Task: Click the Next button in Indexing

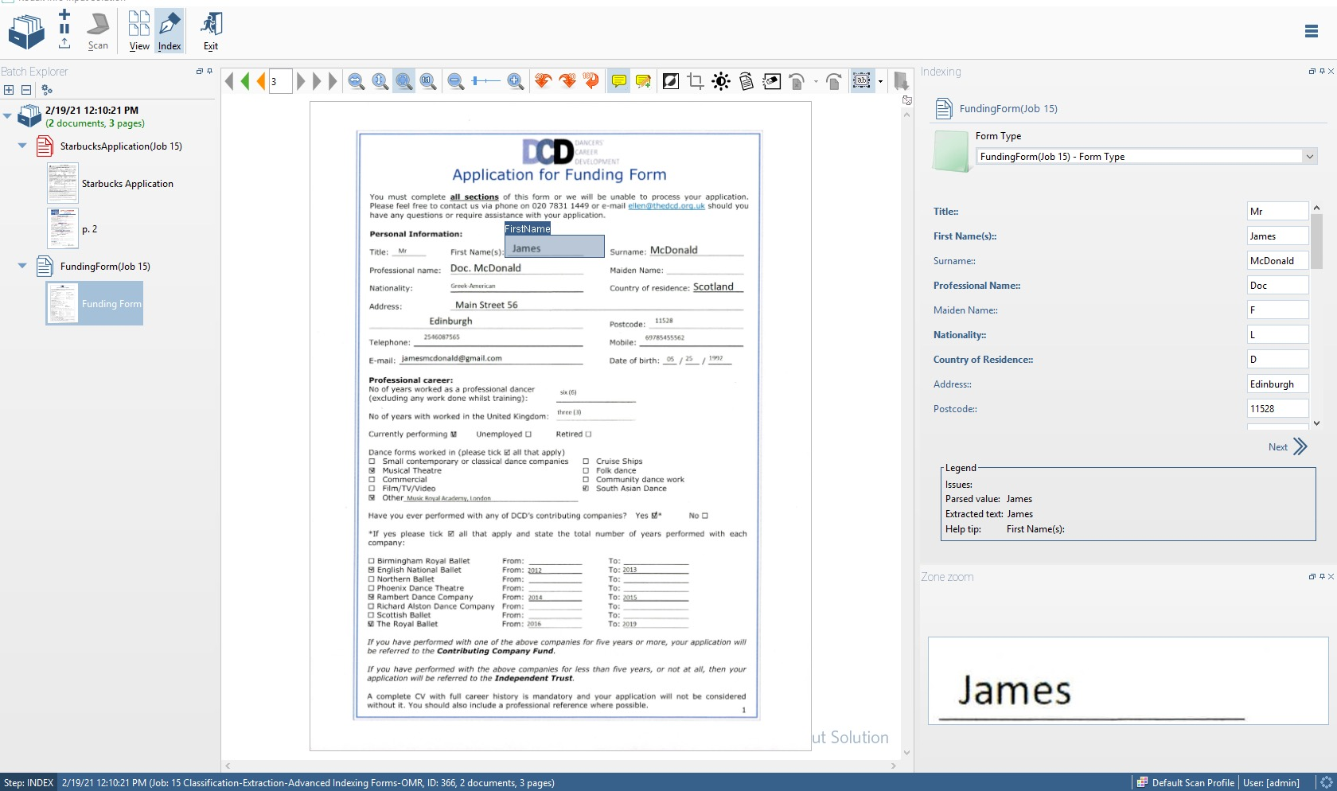Action: [1288, 446]
